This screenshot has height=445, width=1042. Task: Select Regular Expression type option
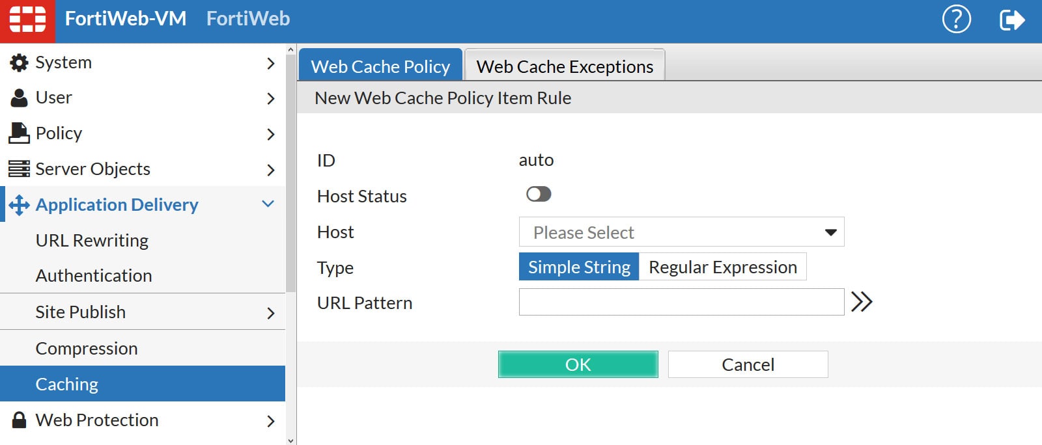point(722,267)
